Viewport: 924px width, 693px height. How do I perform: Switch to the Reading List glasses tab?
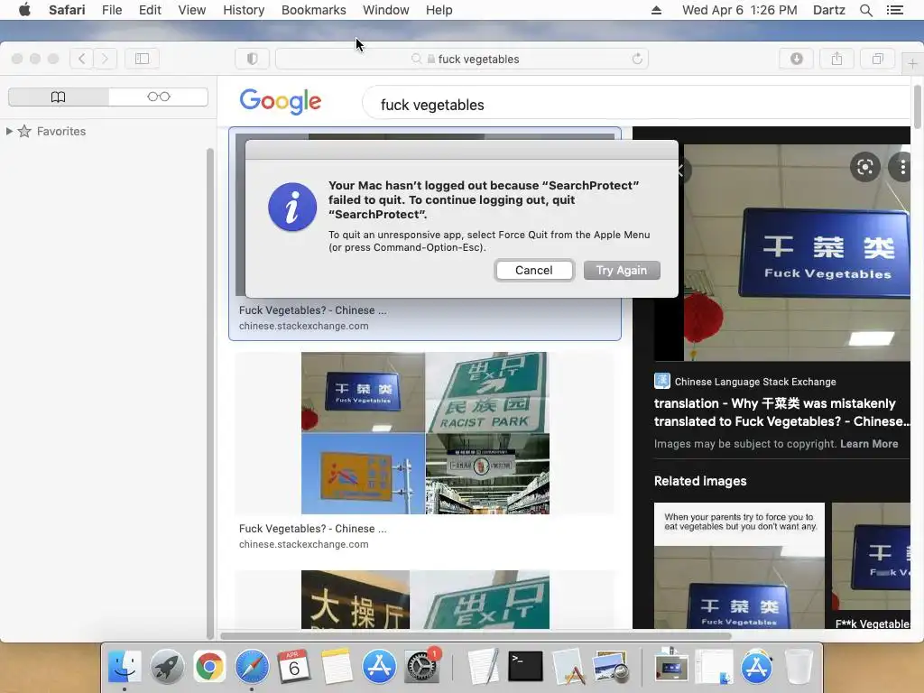click(159, 97)
